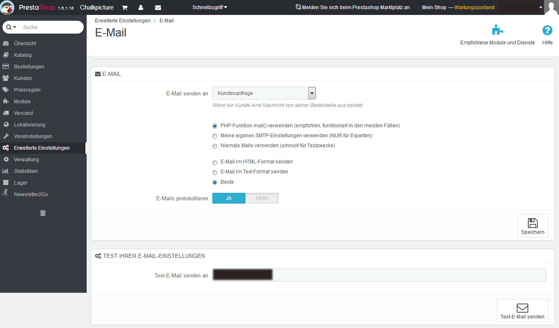Click the Verwaltung gear icon

coord(6,159)
